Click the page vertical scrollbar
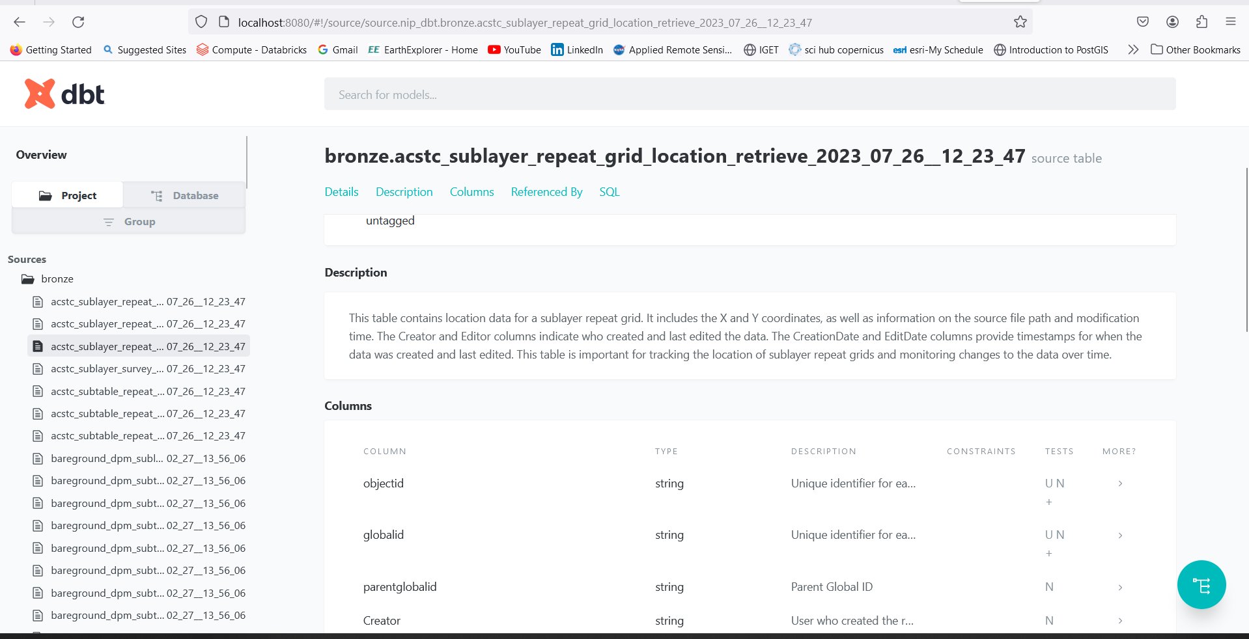This screenshot has width=1249, height=639. tap(1246, 249)
